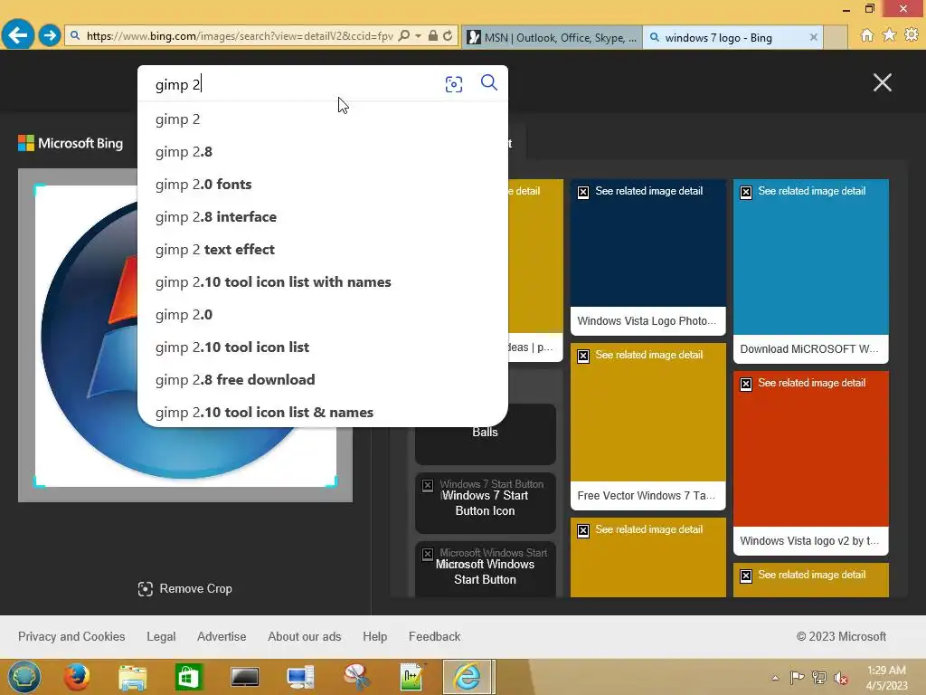Click the Microsoft Bing logo
The image size is (926, 695).
coord(71,143)
